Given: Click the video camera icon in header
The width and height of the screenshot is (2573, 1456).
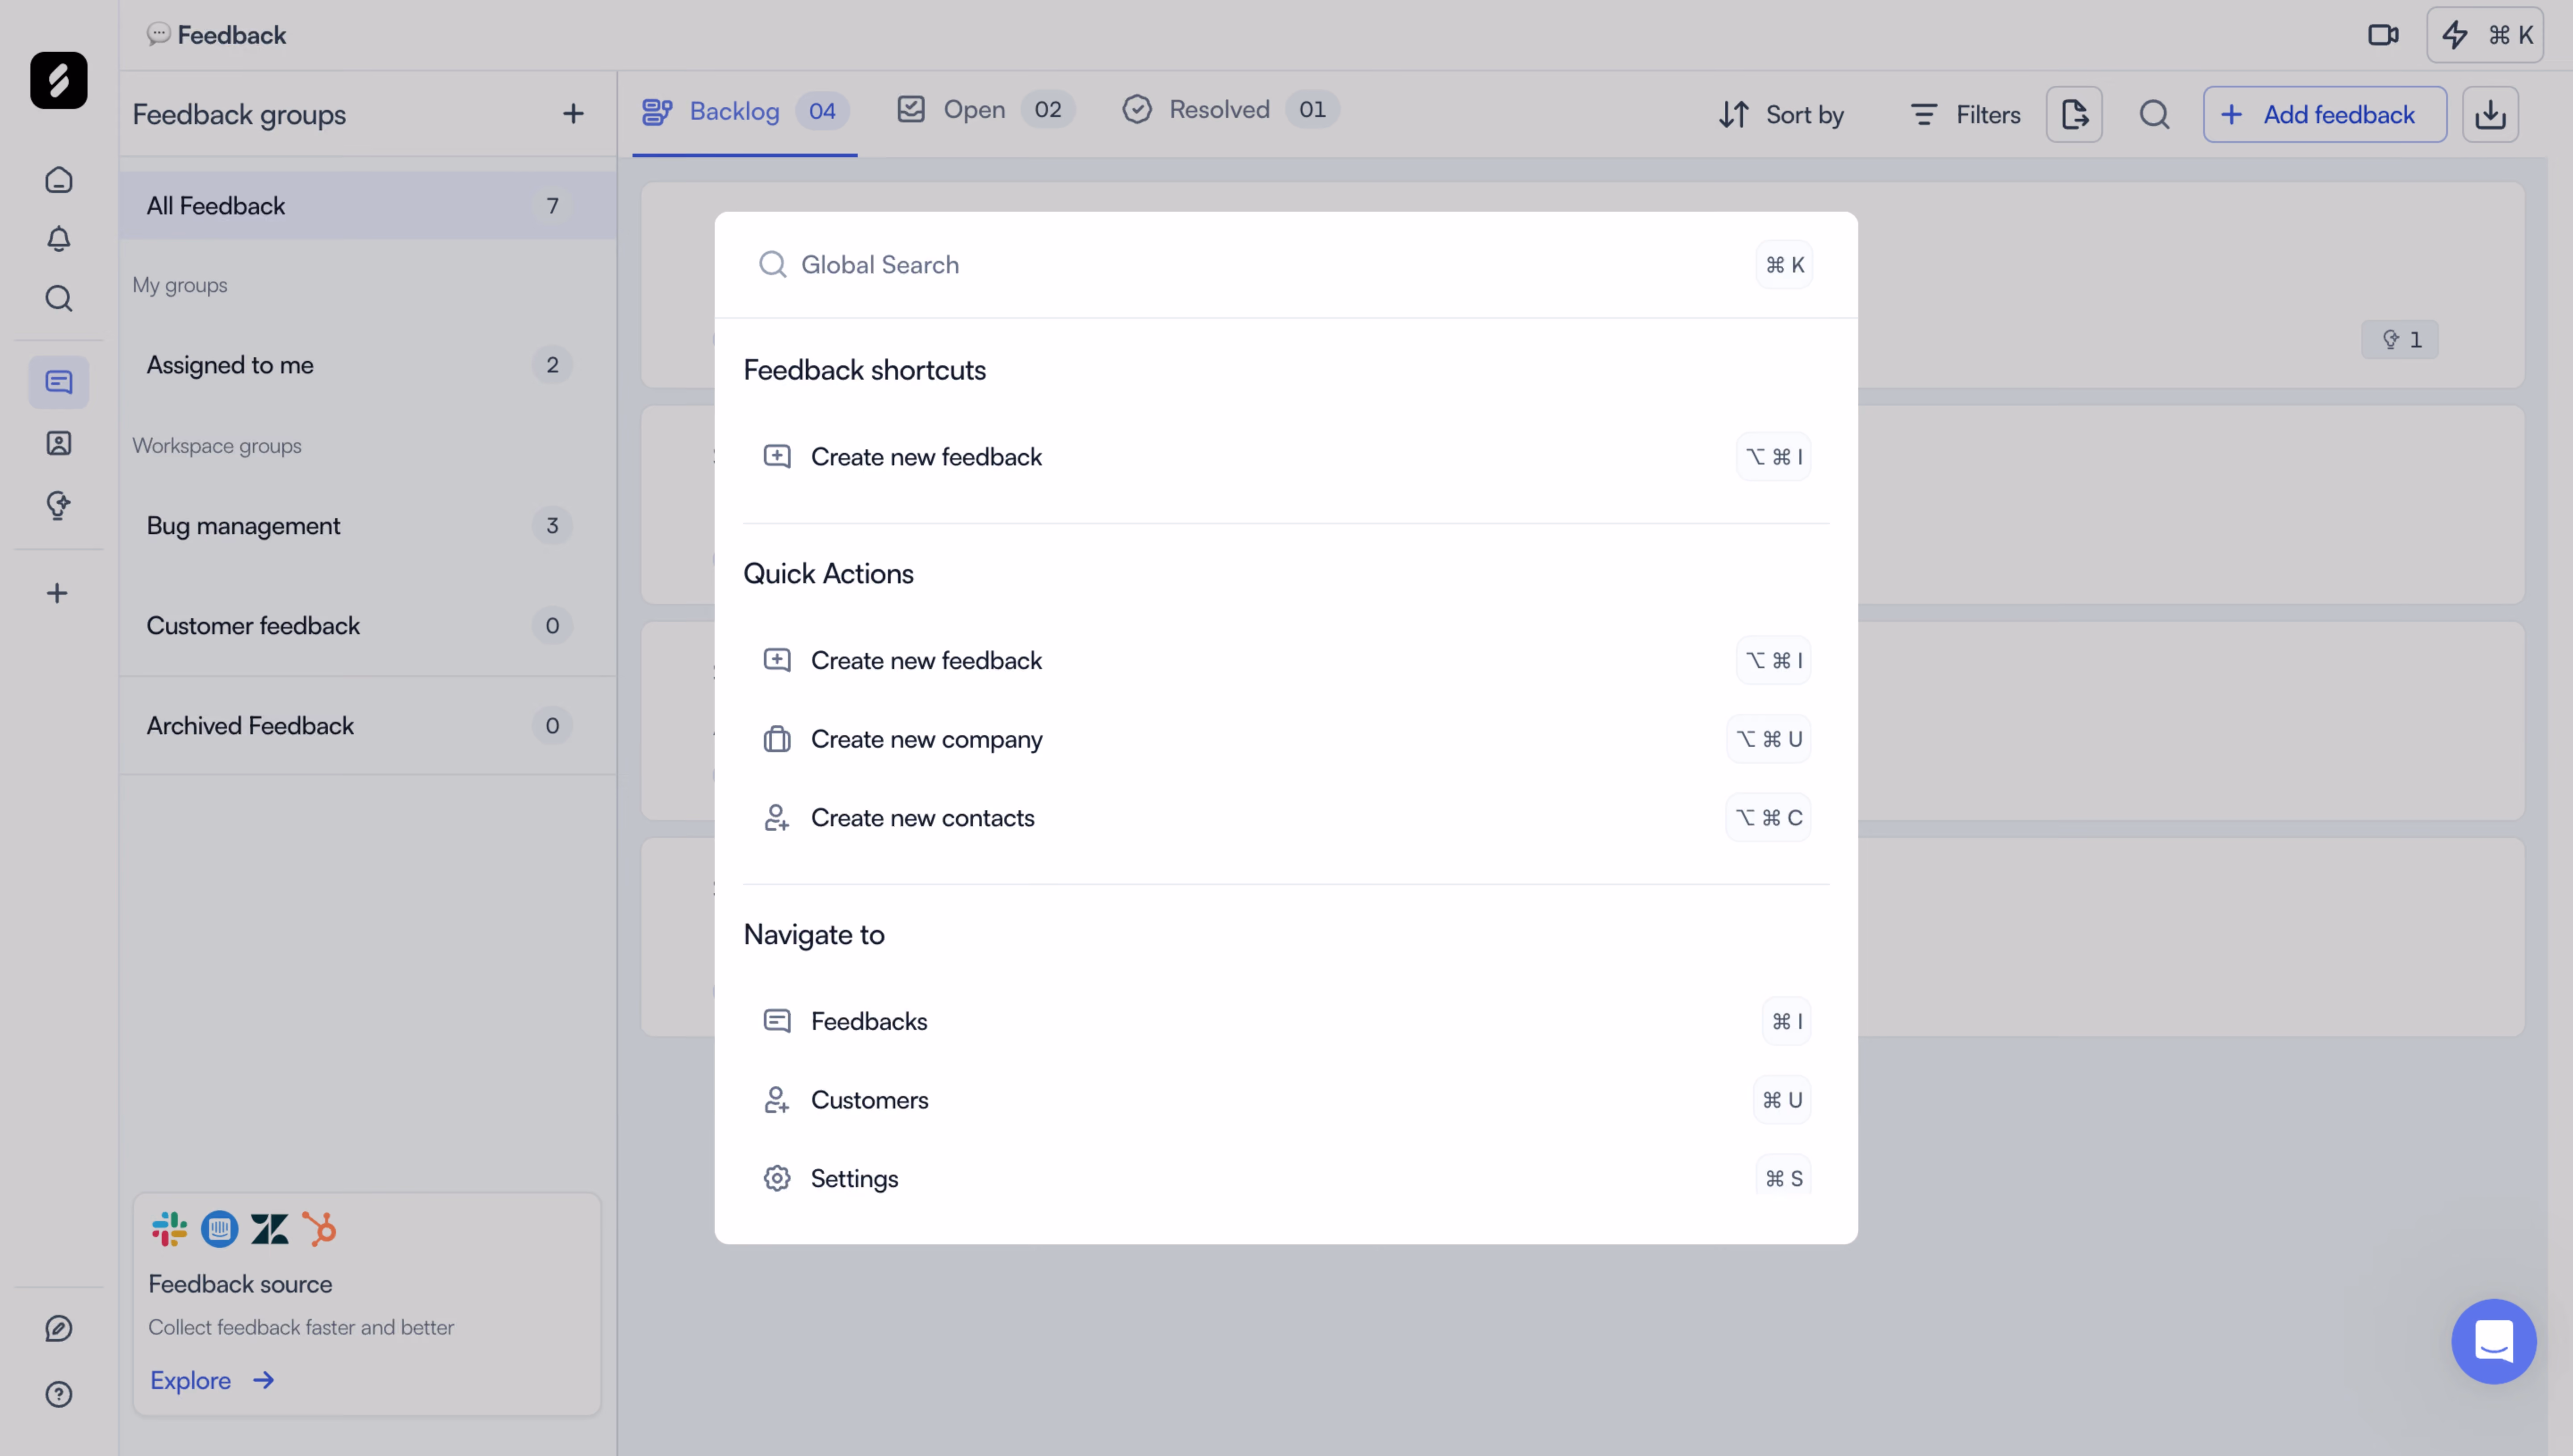Looking at the screenshot, I should pos(2383,35).
